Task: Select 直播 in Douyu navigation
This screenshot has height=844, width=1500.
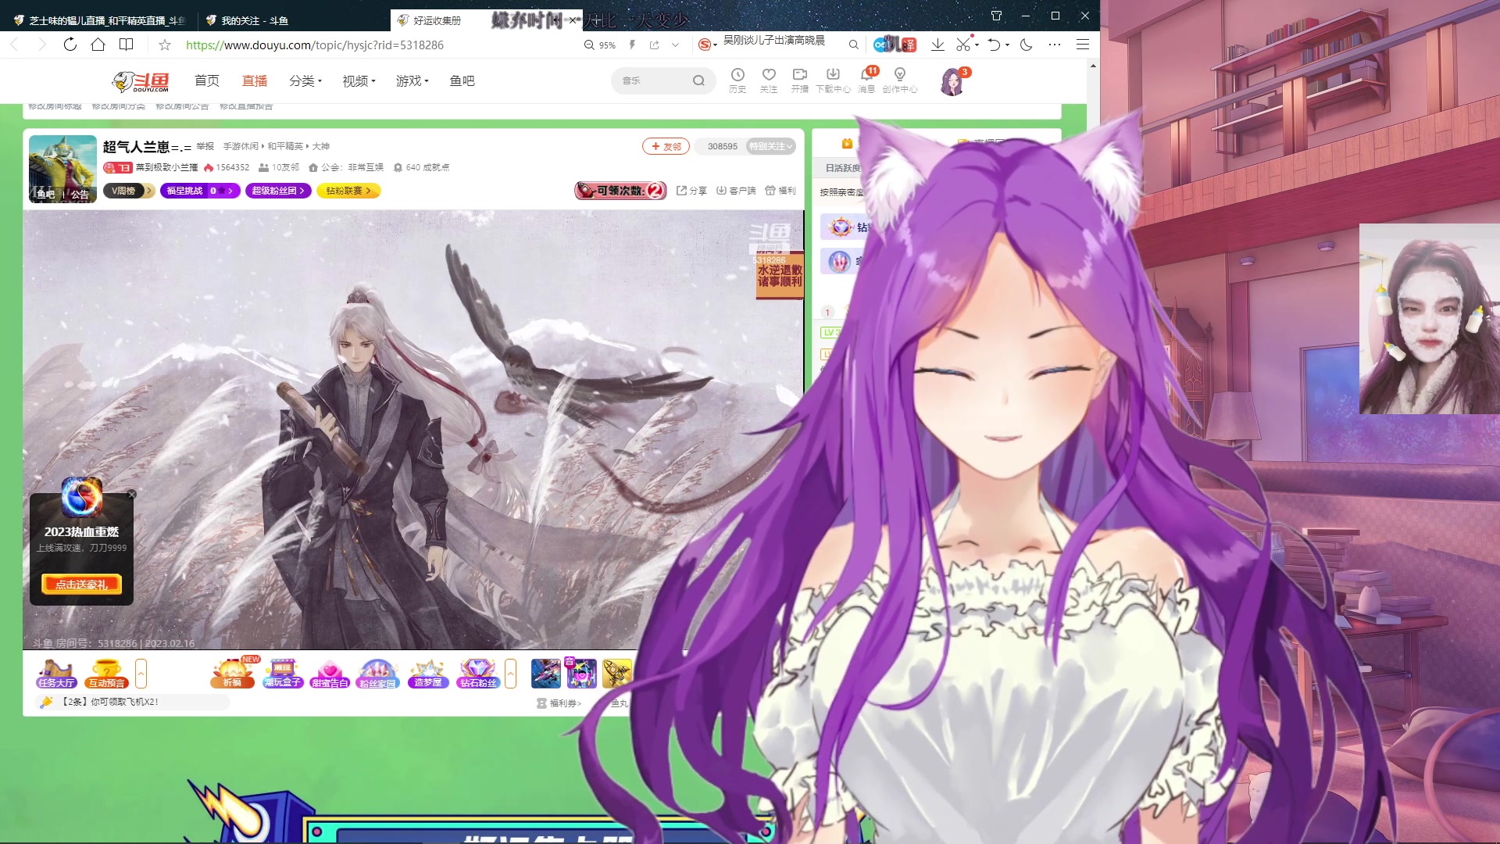Action: pyautogui.click(x=255, y=80)
